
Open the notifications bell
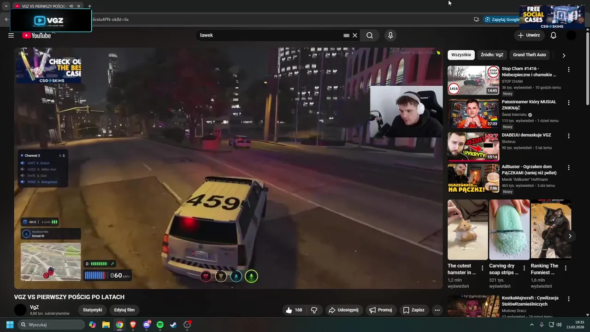(x=554, y=36)
